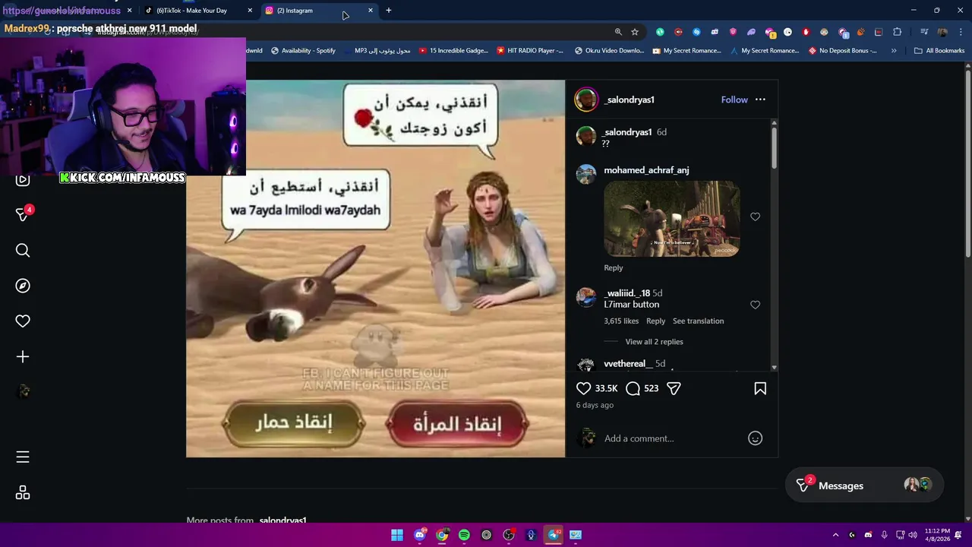
Task: Open the All Bookmarks folder
Action: [939, 51]
